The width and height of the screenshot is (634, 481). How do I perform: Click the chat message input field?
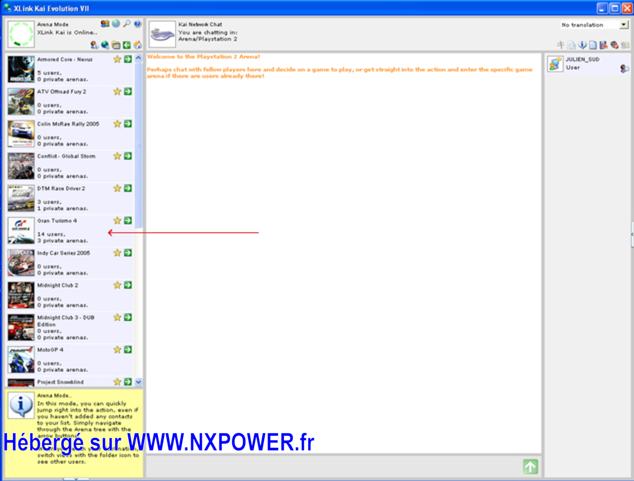point(333,467)
